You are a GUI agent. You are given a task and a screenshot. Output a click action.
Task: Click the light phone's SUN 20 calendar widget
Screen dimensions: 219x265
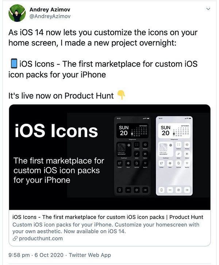(174, 131)
